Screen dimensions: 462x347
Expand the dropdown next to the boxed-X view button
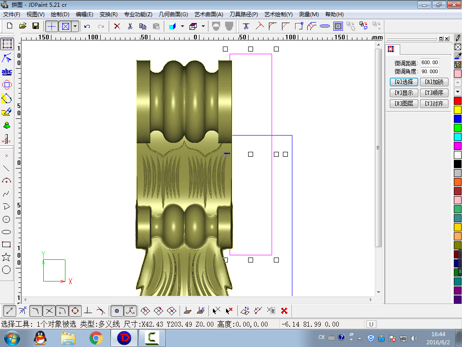75,26
